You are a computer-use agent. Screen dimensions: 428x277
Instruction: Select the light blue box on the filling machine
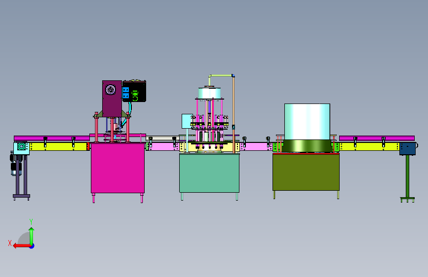tap(187, 121)
